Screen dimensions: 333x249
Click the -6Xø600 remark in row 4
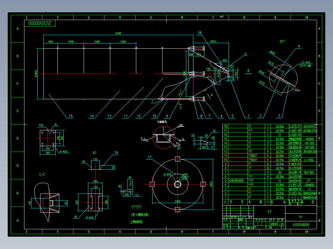(x=309, y=185)
